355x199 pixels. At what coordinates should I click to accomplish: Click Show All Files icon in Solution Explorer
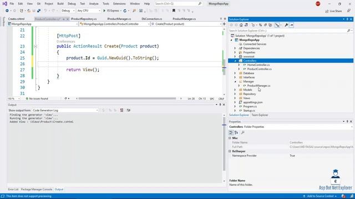270,25
